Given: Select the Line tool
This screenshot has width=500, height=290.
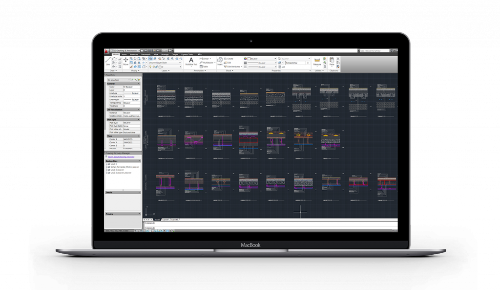Looking at the screenshot, I should pyautogui.click(x=108, y=61).
